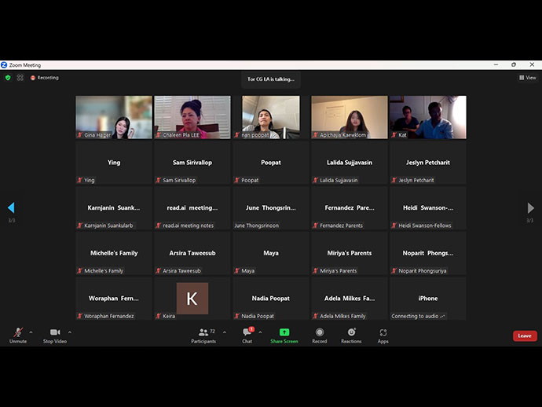Unmute the microphone

pyautogui.click(x=17, y=333)
